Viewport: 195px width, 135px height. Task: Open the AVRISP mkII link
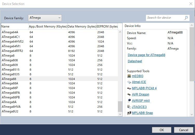141,100
